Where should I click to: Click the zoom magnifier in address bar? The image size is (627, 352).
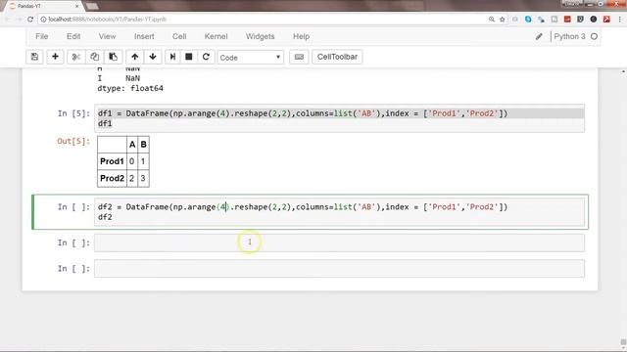click(492, 20)
